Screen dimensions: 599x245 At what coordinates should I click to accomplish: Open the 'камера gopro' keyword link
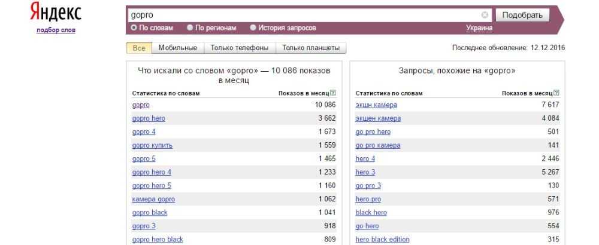coord(153,199)
